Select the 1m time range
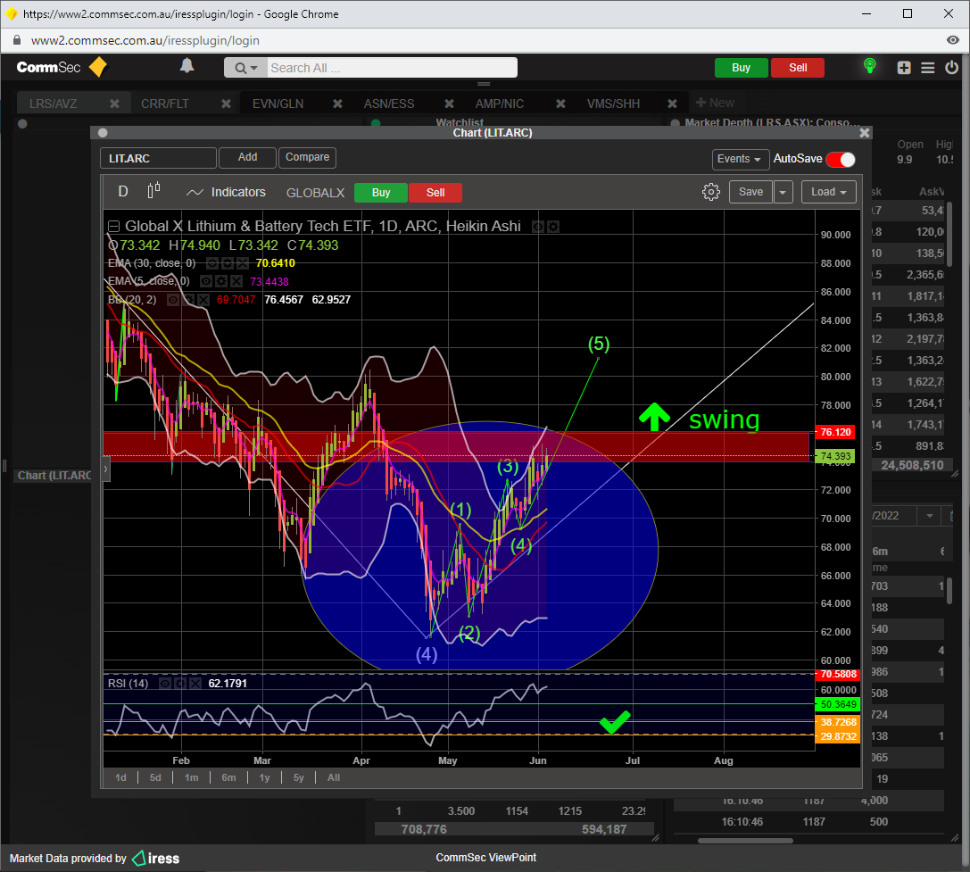Image resolution: width=970 pixels, height=872 pixels. coord(192,777)
